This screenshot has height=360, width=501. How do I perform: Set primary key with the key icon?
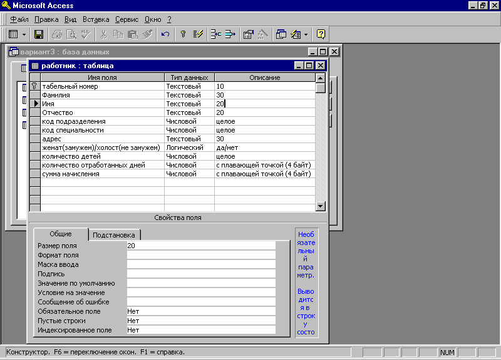(x=183, y=34)
